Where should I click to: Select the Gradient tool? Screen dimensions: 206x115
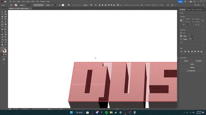5,34
